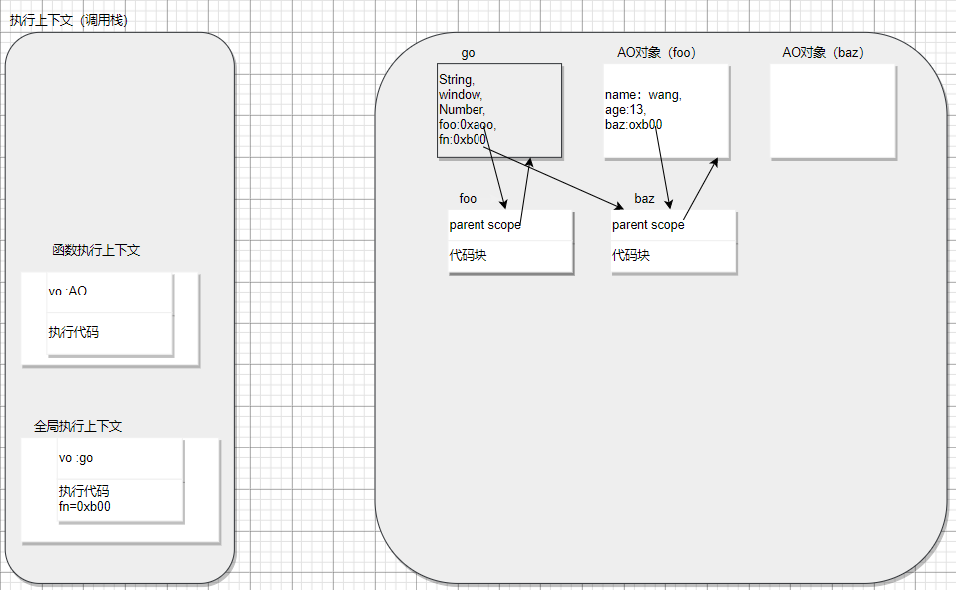Select 'parent scope' in the baz box
956x590 pixels.
pos(648,225)
